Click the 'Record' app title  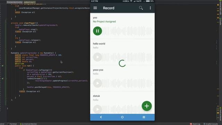tap(109, 8)
